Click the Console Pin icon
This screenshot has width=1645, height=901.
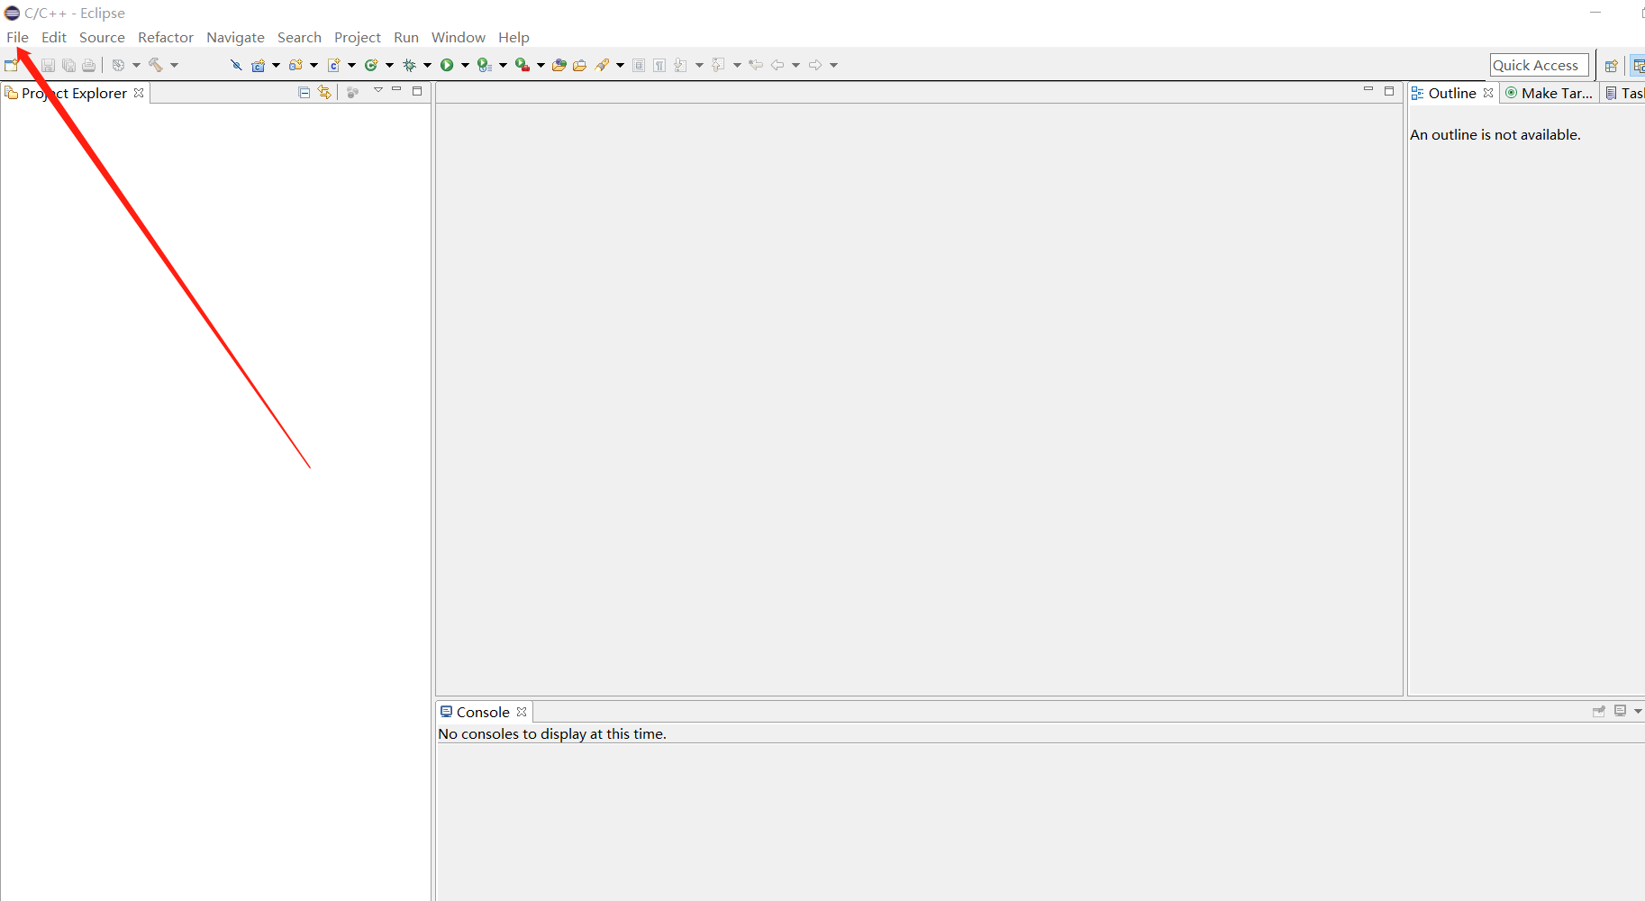point(1599,711)
